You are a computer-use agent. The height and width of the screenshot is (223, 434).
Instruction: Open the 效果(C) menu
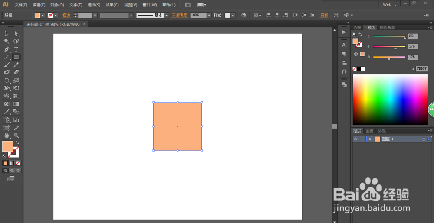point(112,5)
